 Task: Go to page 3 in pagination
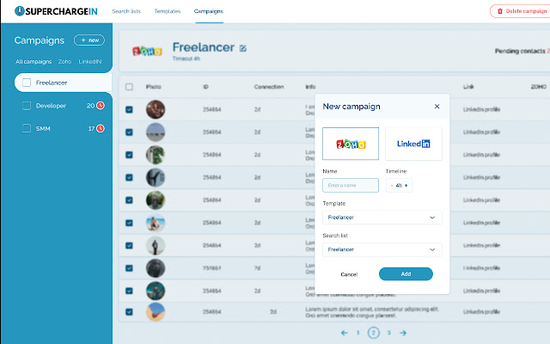click(x=389, y=333)
